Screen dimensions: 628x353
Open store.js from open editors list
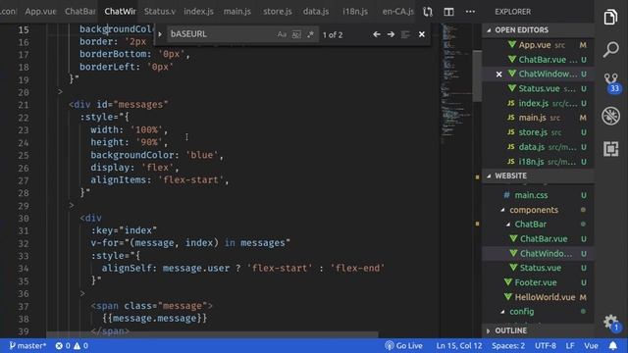point(538,132)
